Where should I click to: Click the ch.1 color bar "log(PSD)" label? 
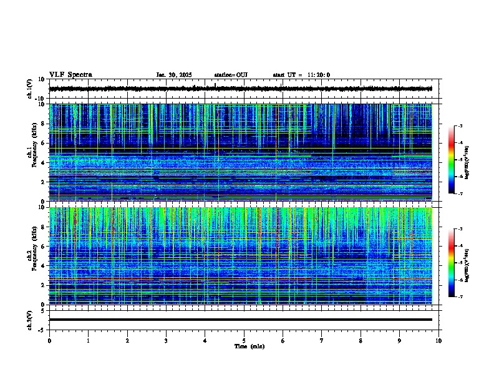coord(467,163)
